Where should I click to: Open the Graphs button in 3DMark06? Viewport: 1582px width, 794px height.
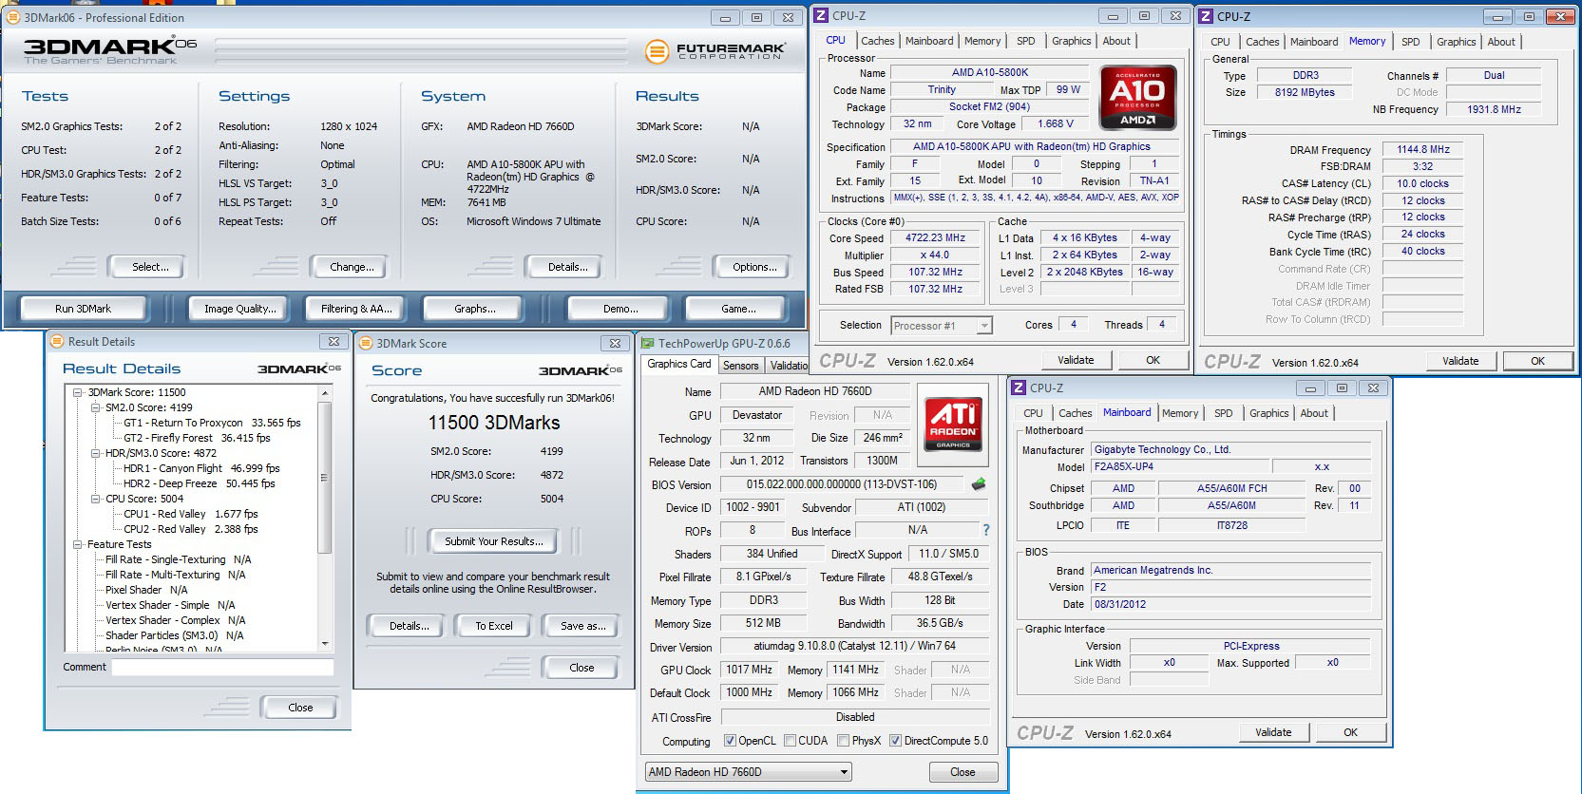(x=474, y=309)
